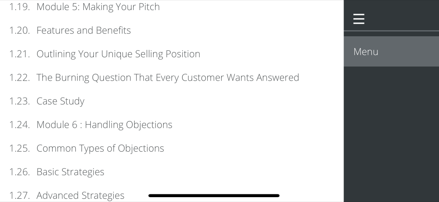Click the 1.22. list number
This screenshot has height=202, width=439.
click(20, 77)
